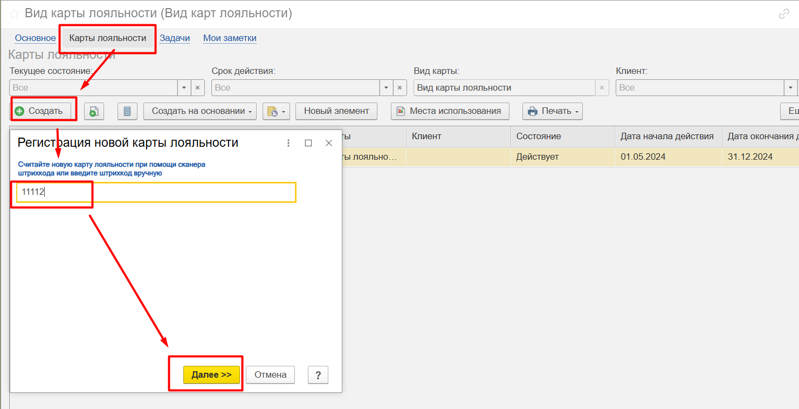Click the Места использования button
This screenshot has height=409, width=799.
[x=450, y=111]
